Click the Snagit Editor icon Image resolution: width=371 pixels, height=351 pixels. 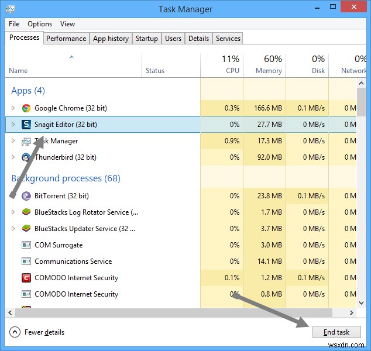pos(26,125)
